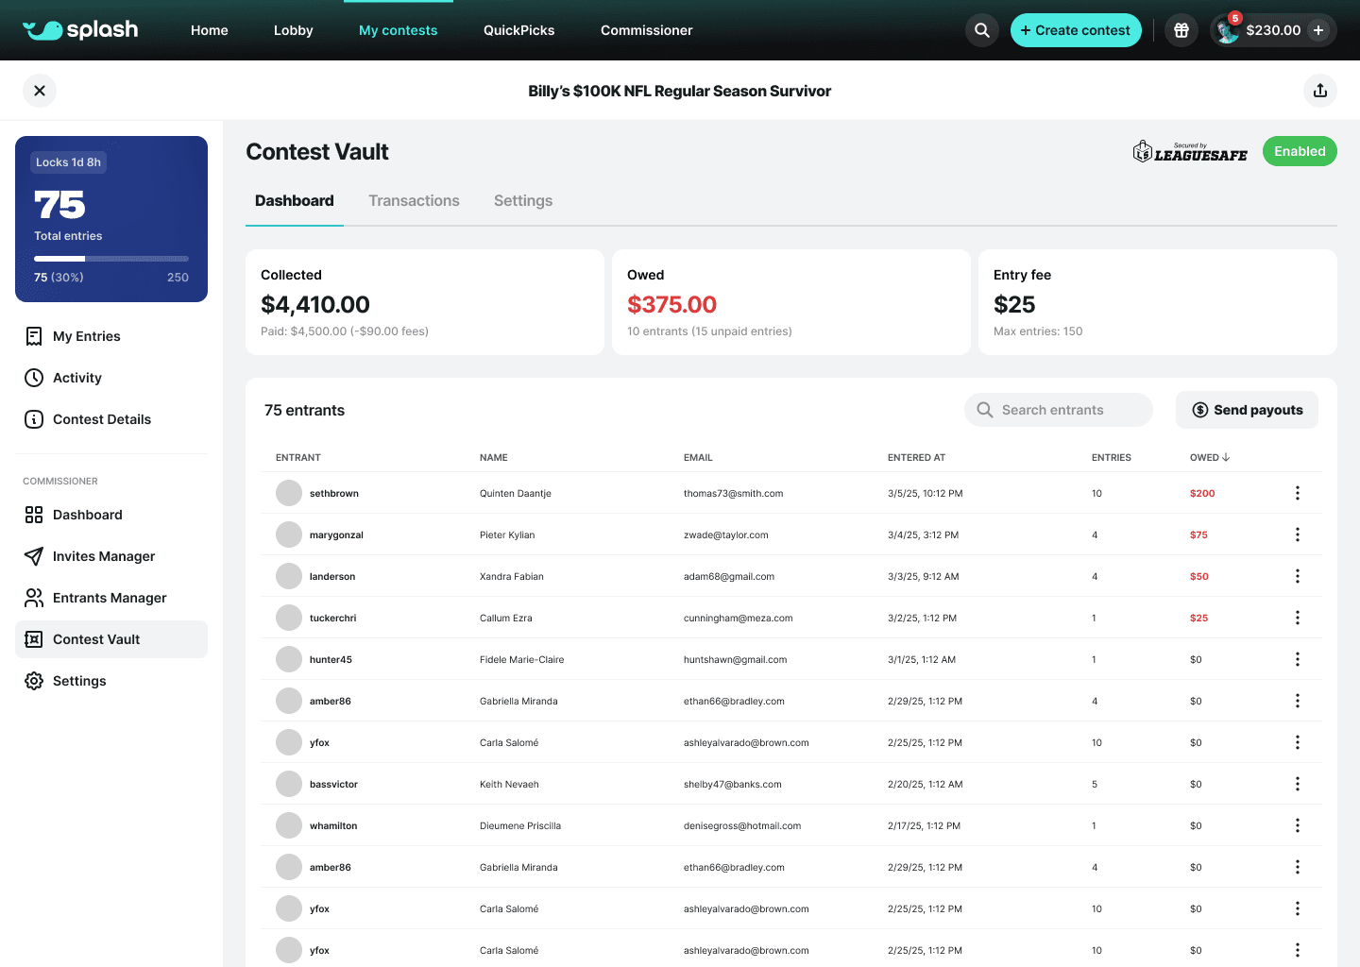Click the Send payouts button
1360x967 pixels.
click(x=1247, y=410)
